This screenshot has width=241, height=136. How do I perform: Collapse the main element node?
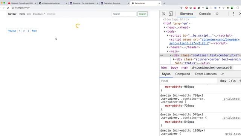pos(168,51)
